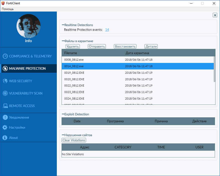Sort quarantine list by Filename column
220x176 pixels.
point(71,53)
